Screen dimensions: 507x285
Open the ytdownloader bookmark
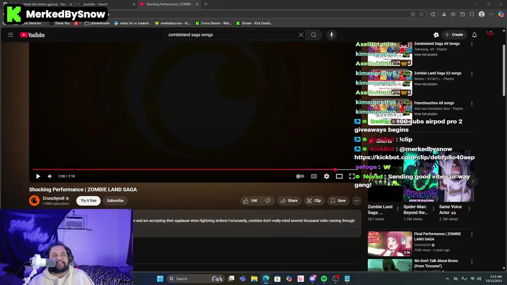[x=97, y=23]
